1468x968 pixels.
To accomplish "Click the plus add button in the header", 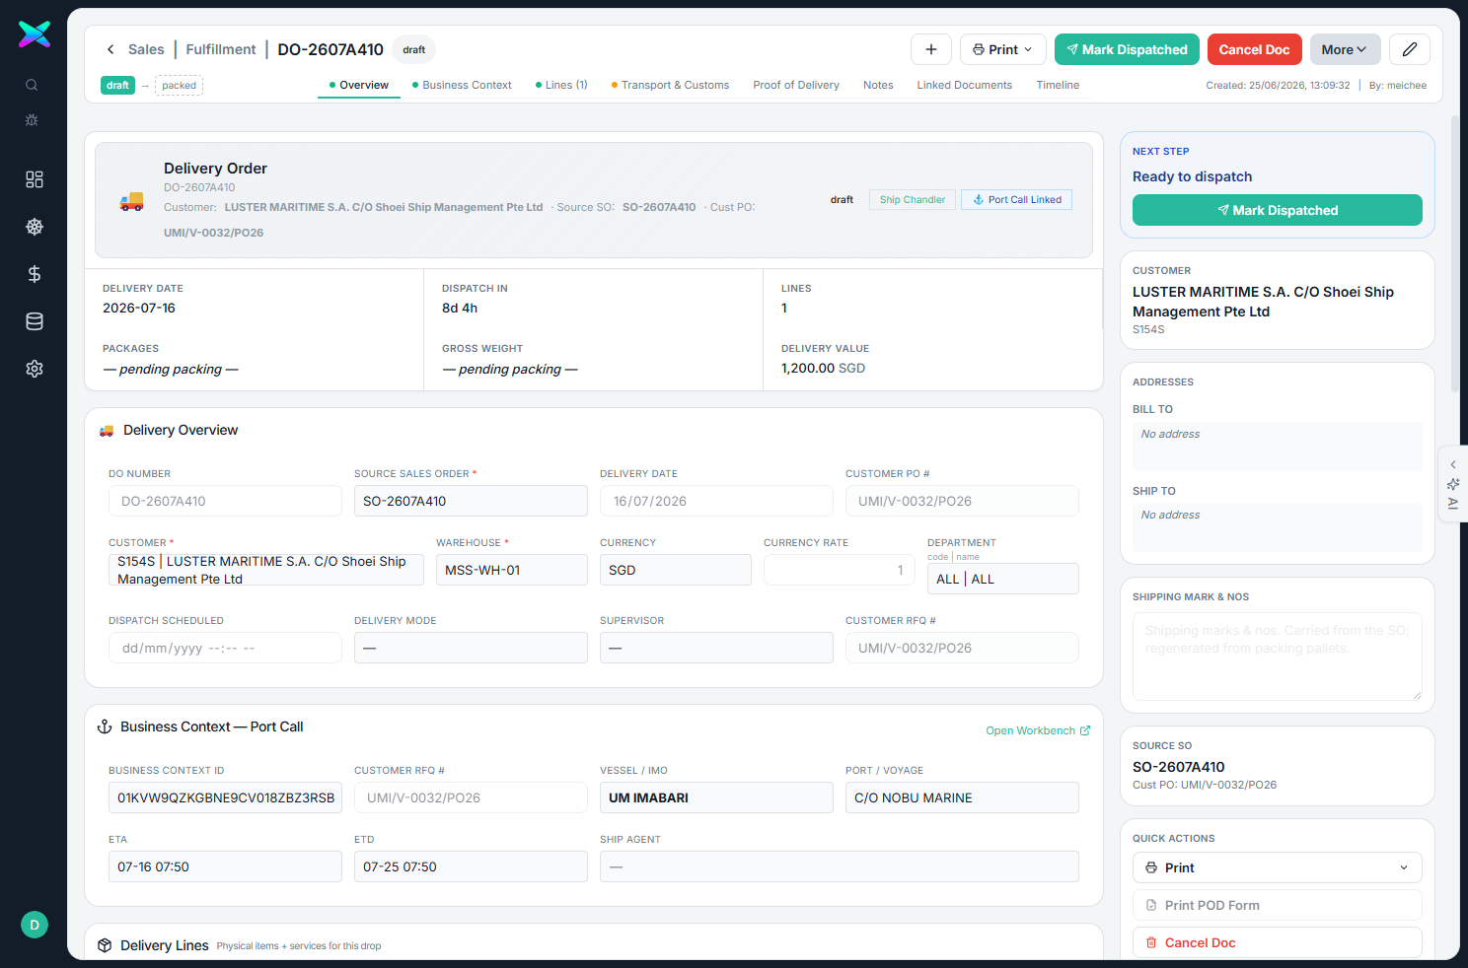I will tap(931, 49).
